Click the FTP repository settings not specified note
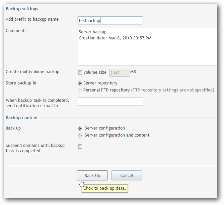The width and height of the screenshot is (224, 205). point(172,90)
